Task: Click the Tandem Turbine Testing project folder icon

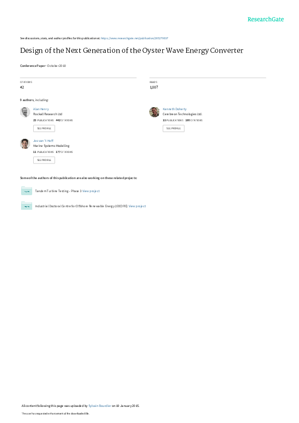Action: pyautogui.click(x=27, y=191)
